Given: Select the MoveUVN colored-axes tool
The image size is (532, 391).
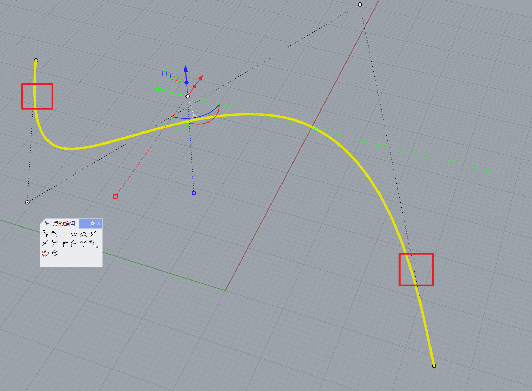Looking at the screenshot, I should (45, 253).
